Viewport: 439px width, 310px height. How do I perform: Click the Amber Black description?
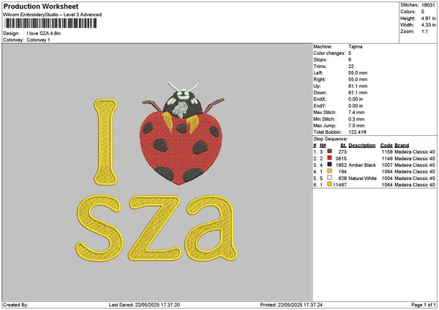point(362,165)
